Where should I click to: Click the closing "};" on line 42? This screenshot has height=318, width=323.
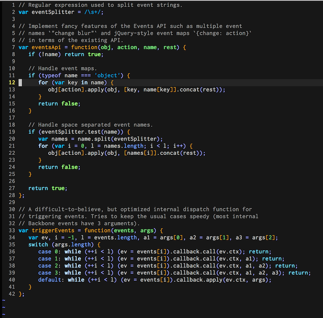point(21,294)
